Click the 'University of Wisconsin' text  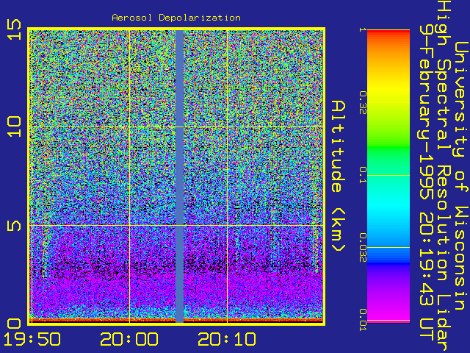pyautogui.click(x=461, y=176)
